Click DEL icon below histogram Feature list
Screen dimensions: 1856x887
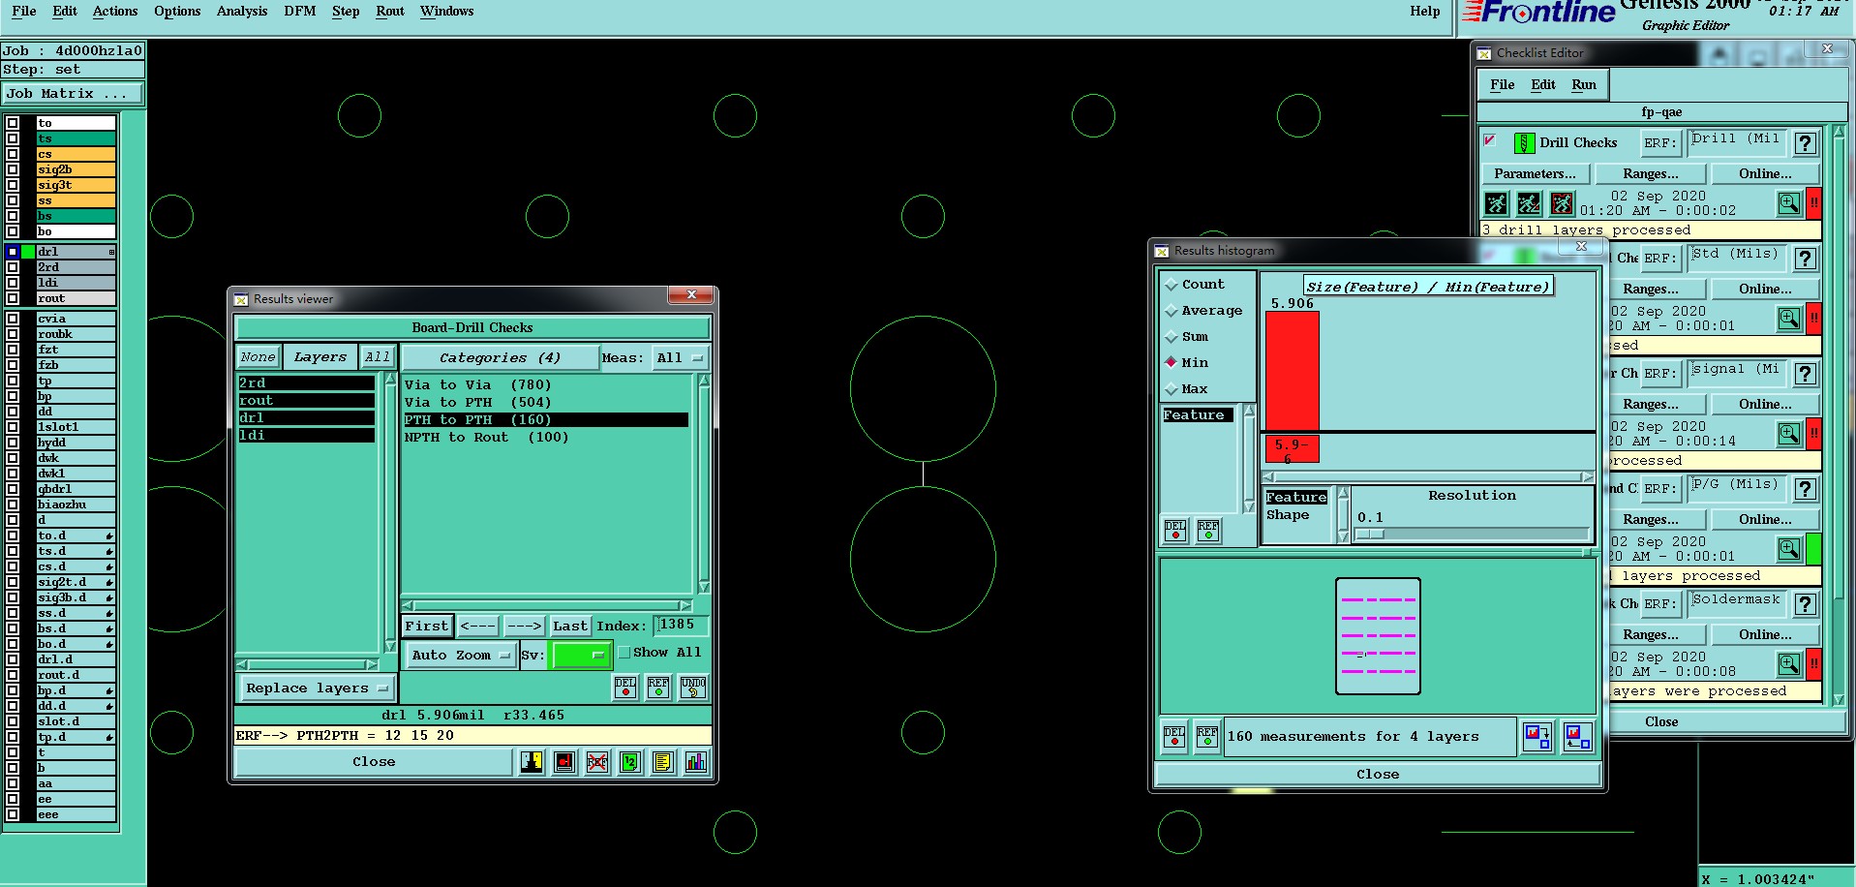tap(1175, 531)
